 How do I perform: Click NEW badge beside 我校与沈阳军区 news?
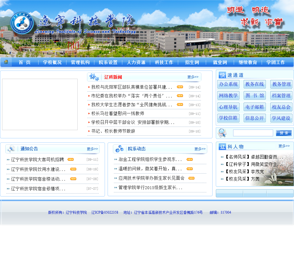[x=180, y=87]
